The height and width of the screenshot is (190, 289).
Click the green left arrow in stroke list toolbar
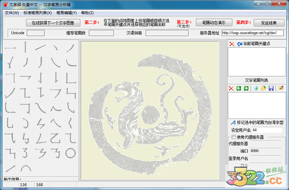point(239,88)
